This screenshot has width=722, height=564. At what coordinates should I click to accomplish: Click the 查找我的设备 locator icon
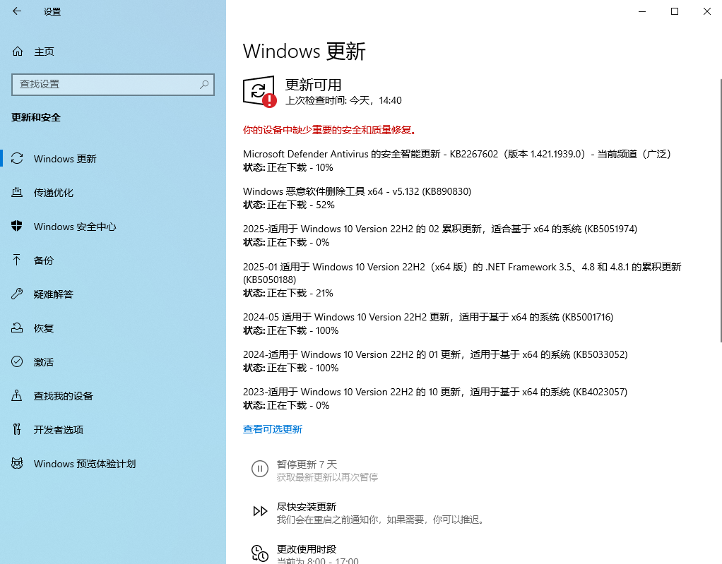click(x=17, y=395)
